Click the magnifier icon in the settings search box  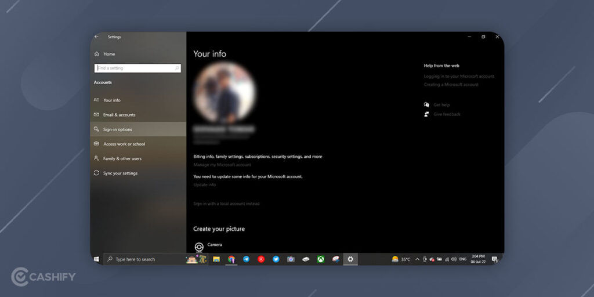point(177,68)
